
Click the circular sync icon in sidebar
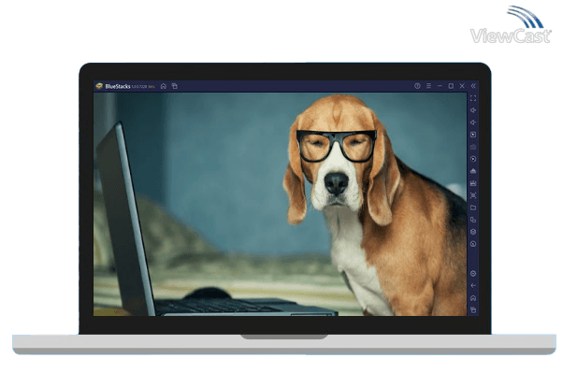(473, 244)
